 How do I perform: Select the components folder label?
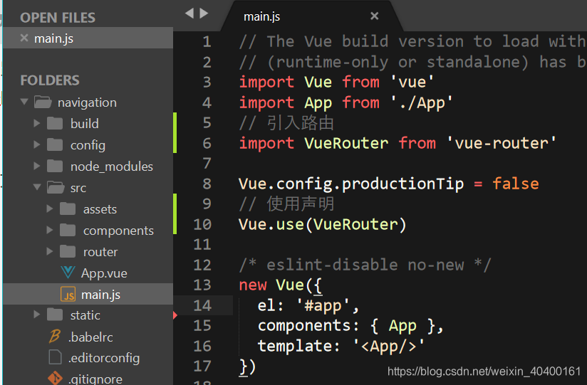pyautogui.click(x=118, y=231)
